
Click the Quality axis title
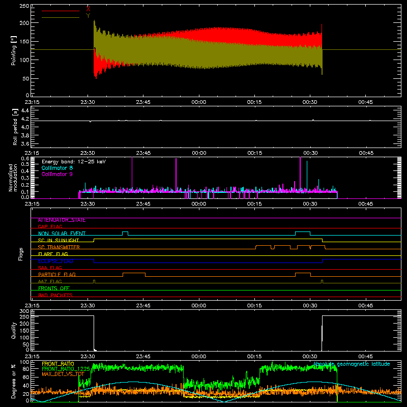[14, 330]
